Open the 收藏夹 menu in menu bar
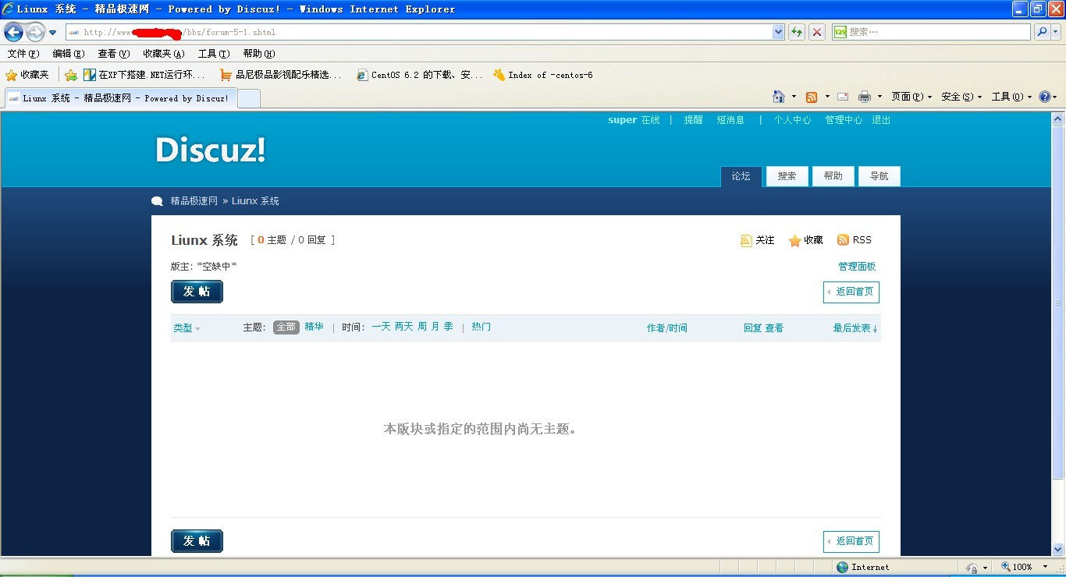This screenshot has height=577, width=1066. (163, 54)
